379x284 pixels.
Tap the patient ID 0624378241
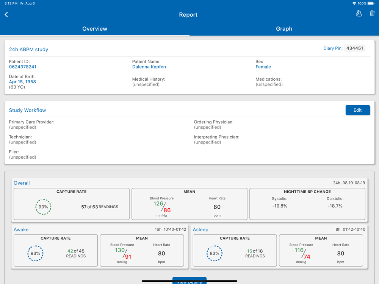23,67
